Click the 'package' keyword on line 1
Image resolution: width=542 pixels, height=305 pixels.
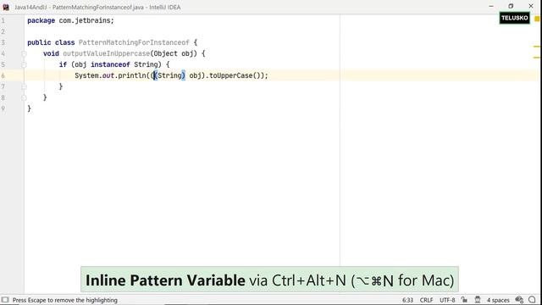41,20
